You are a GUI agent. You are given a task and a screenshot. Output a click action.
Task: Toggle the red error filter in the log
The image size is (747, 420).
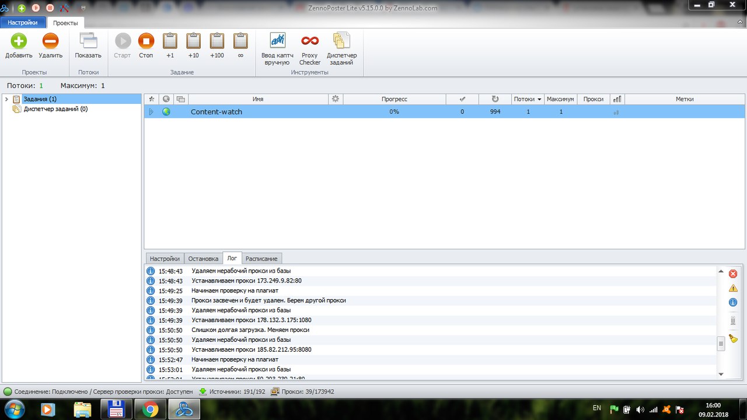(x=733, y=274)
